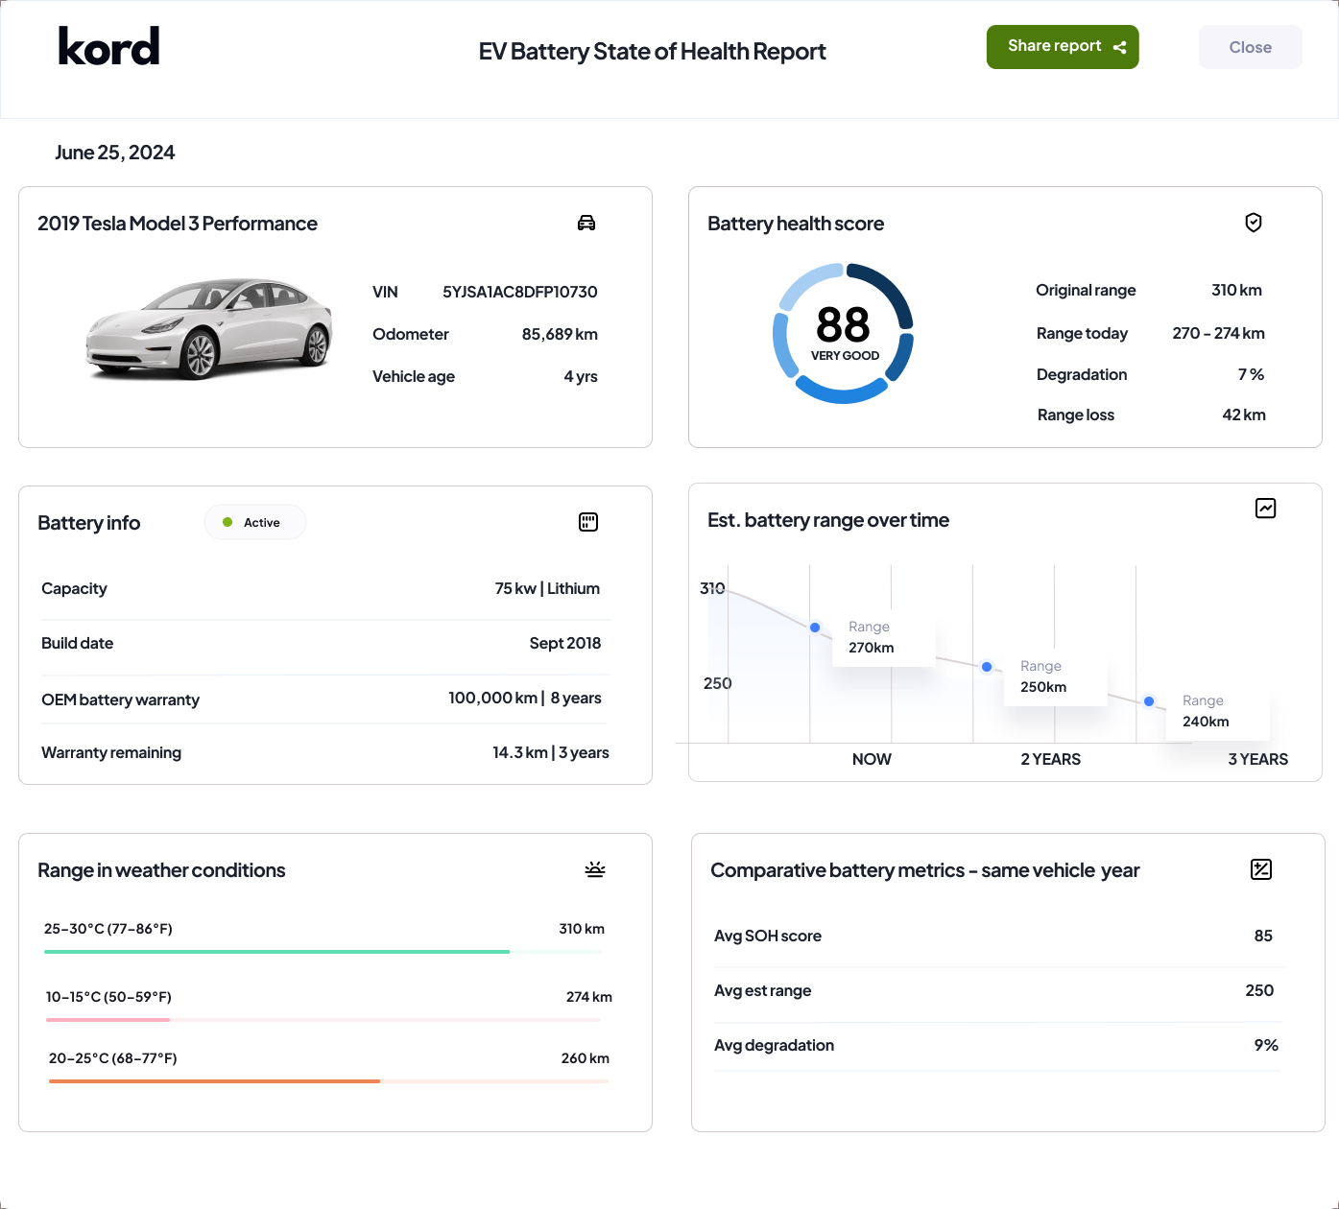This screenshot has height=1209, width=1339.
Task: Select the NOW label on timeline axis
Action: (872, 759)
